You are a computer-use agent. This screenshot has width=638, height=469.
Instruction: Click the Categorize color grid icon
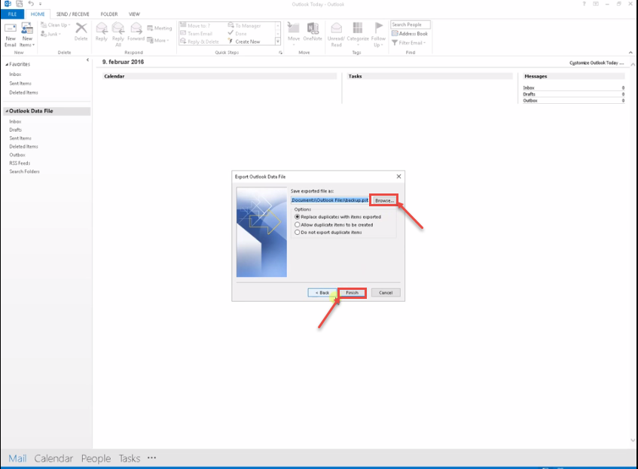pyautogui.click(x=358, y=28)
